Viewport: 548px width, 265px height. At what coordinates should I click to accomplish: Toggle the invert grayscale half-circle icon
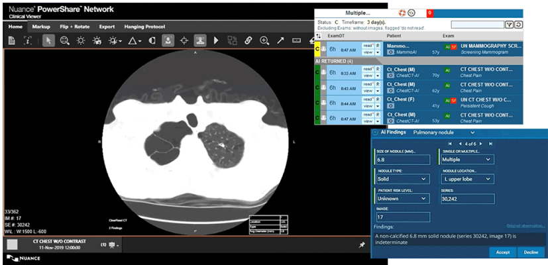point(151,40)
